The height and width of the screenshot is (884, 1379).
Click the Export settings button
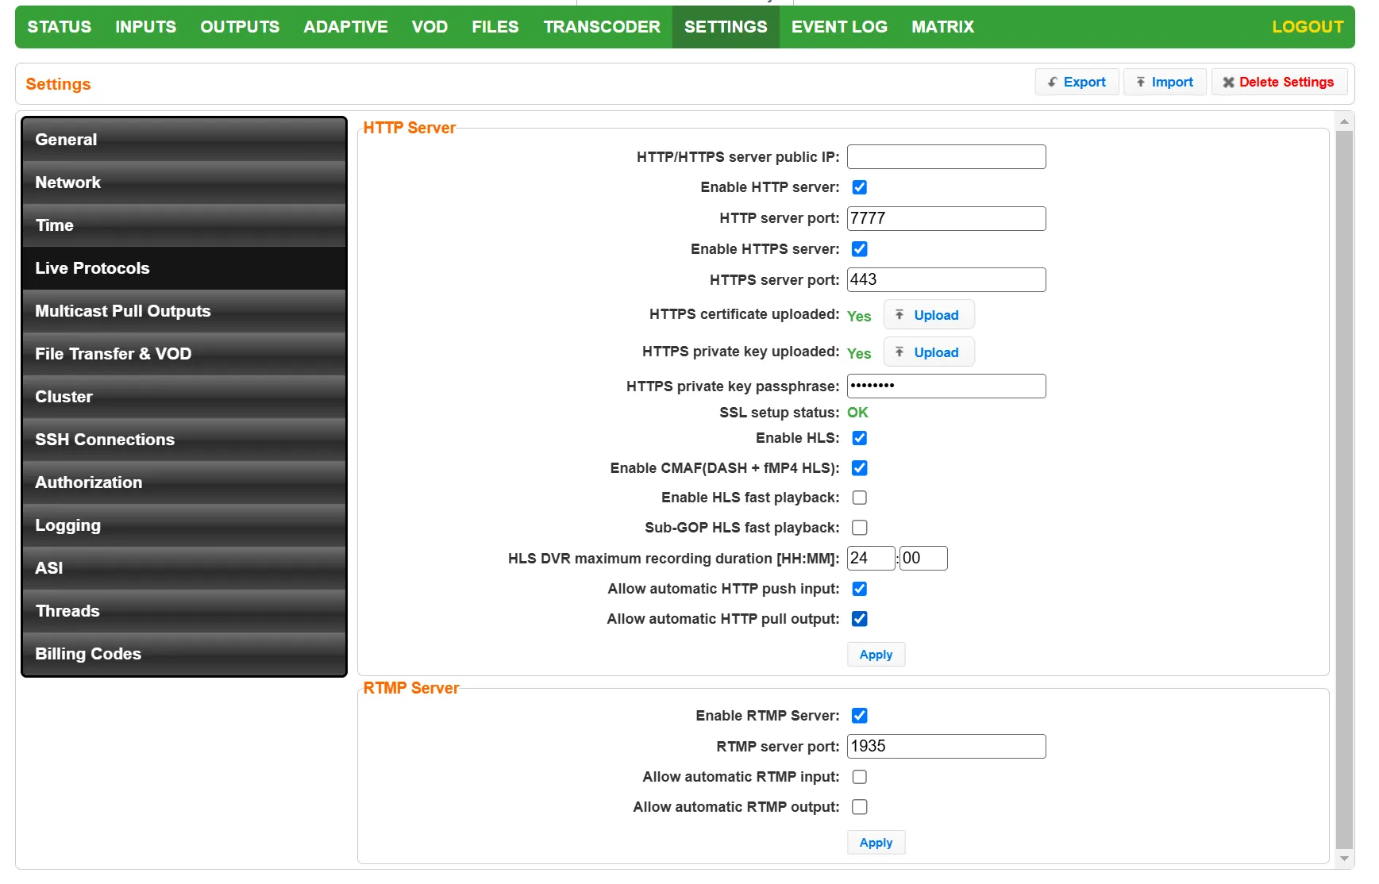coord(1077,83)
